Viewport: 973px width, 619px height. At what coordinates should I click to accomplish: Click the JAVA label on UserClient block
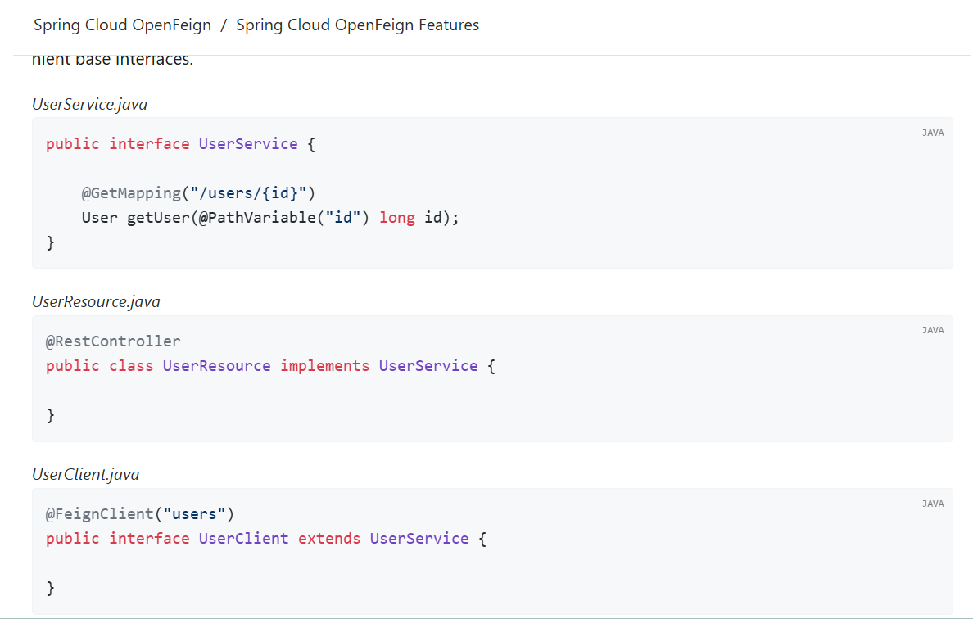[933, 504]
